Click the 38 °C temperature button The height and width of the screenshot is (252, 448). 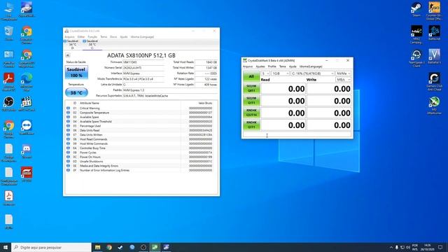[x=76, y=92]
